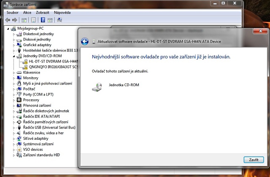Open the Nápověda menu

click(x=62, y=12)
